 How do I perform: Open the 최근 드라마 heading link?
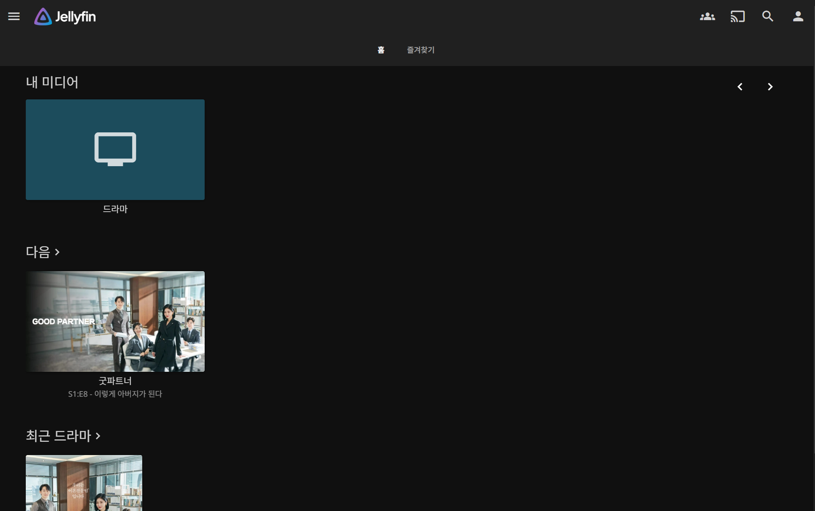click(58, 436)
